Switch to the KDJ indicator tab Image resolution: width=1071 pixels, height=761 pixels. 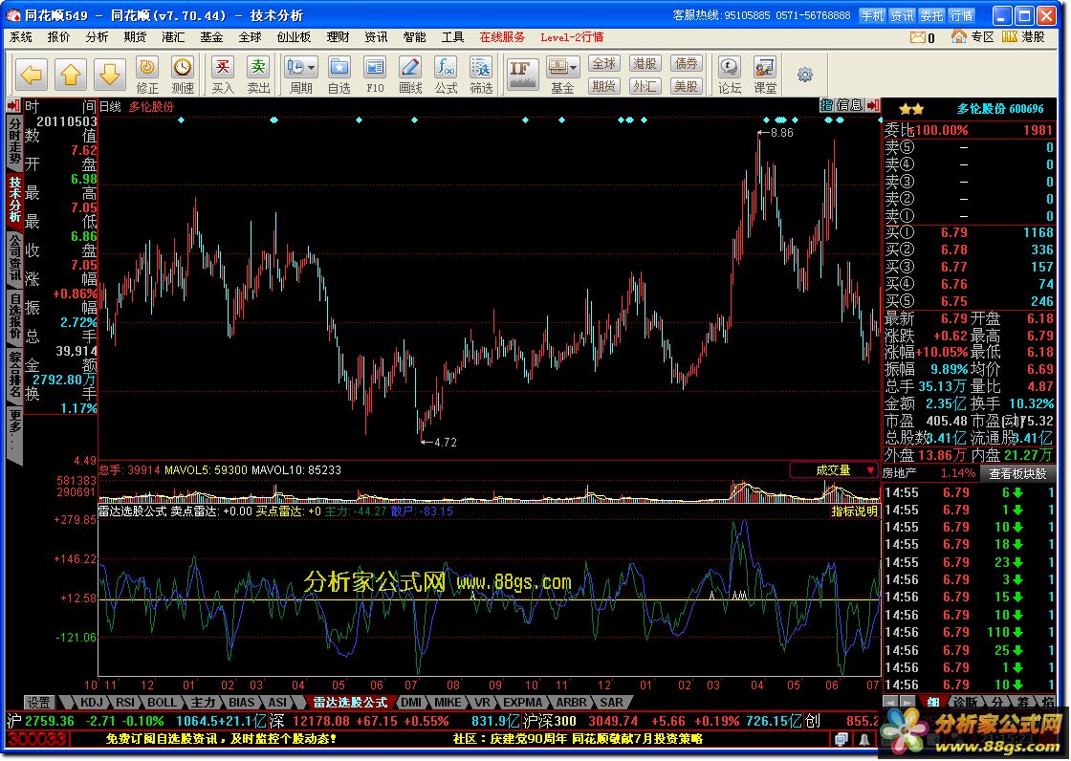(92, 703)
